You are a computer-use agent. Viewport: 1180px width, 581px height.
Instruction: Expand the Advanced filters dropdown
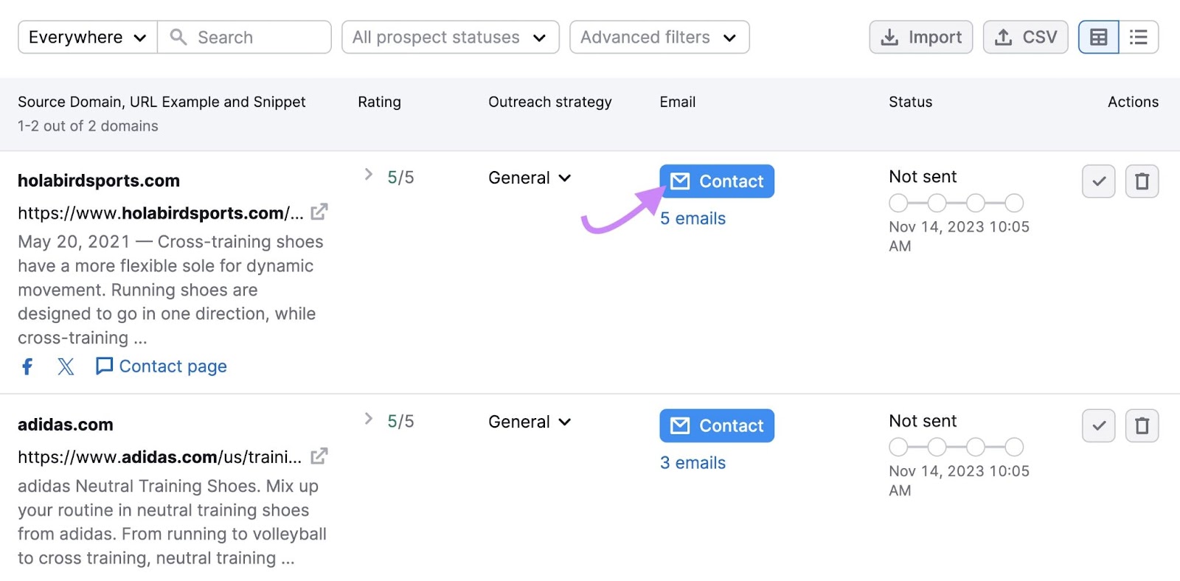pos(659,37)
